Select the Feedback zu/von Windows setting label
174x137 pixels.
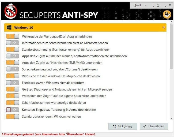(53, 83)
